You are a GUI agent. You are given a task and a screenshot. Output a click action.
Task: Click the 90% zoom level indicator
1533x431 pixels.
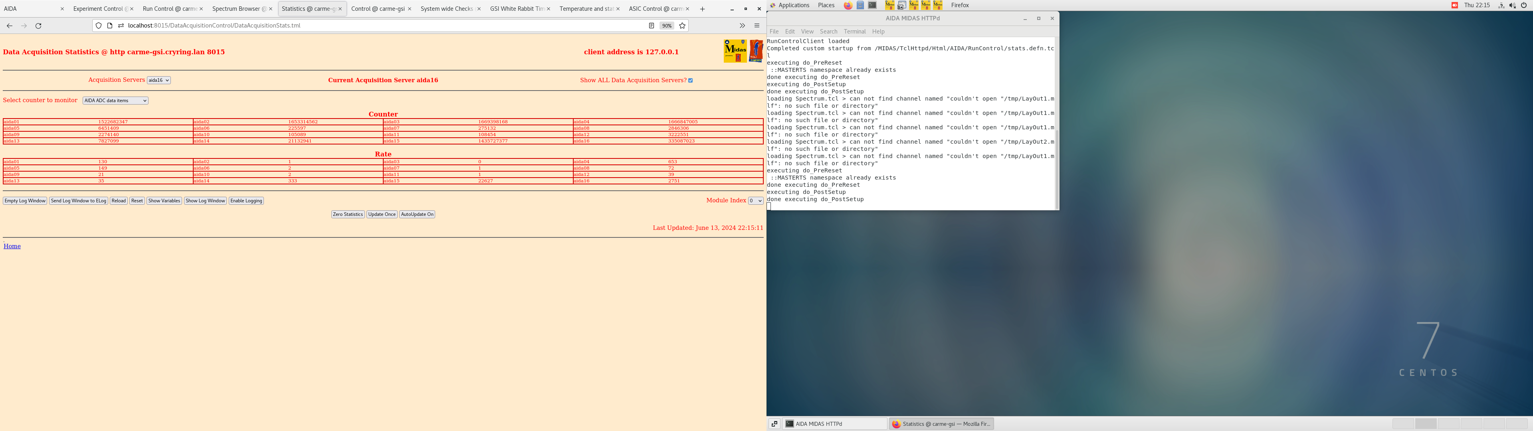coord(667,26)
